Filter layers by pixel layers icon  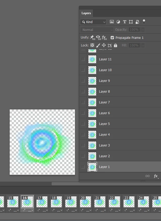point(112,22)
